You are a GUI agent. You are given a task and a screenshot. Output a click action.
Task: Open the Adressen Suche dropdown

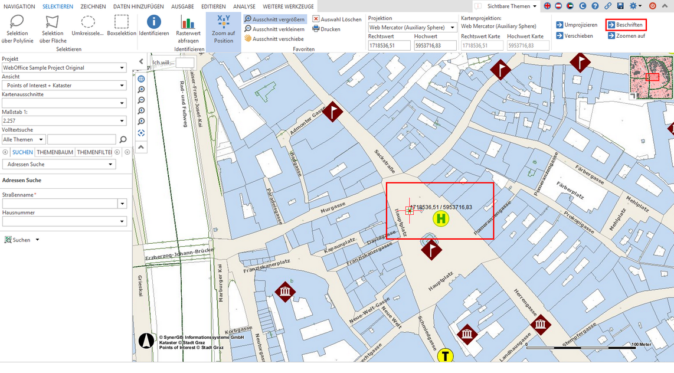59,164
